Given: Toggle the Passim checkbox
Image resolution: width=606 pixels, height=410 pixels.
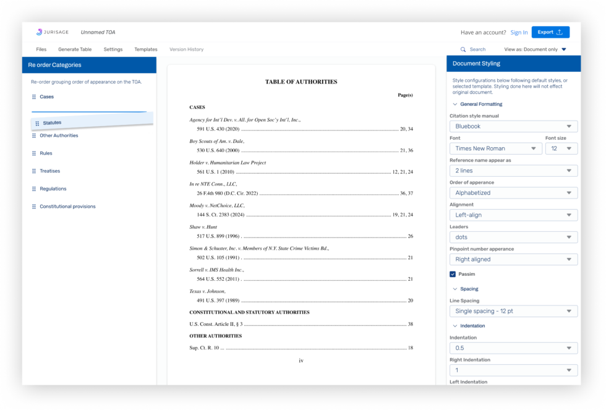Looking at the screenshot, I should click(453, 274).
